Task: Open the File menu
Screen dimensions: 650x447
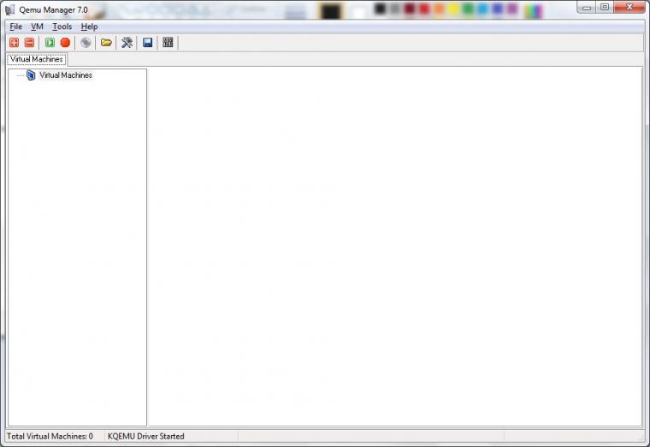Action: pos(15,27)
